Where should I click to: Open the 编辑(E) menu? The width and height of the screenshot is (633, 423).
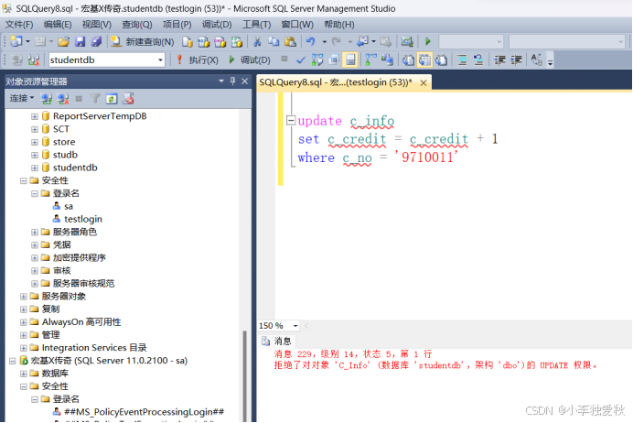click(58, 25)
